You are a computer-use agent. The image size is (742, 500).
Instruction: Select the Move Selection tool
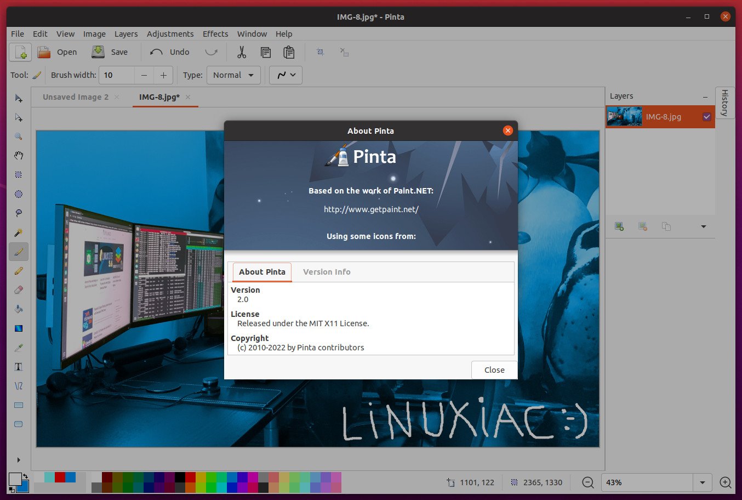point(19,117)
